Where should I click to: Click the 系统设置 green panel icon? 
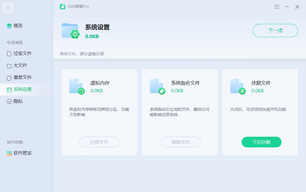click(x=9, y=90)
